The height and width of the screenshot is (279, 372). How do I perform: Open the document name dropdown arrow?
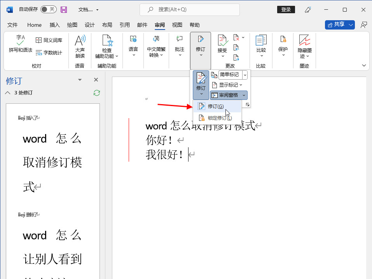97,10
